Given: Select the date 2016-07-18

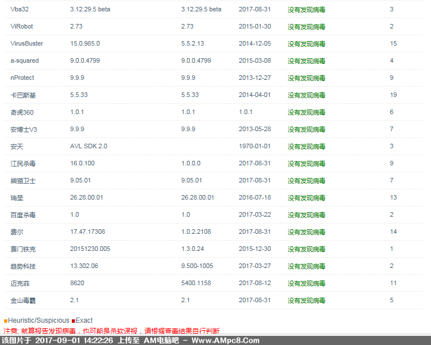Looking at the screenshot, I should pyautogui.click(x=255, y=197).
